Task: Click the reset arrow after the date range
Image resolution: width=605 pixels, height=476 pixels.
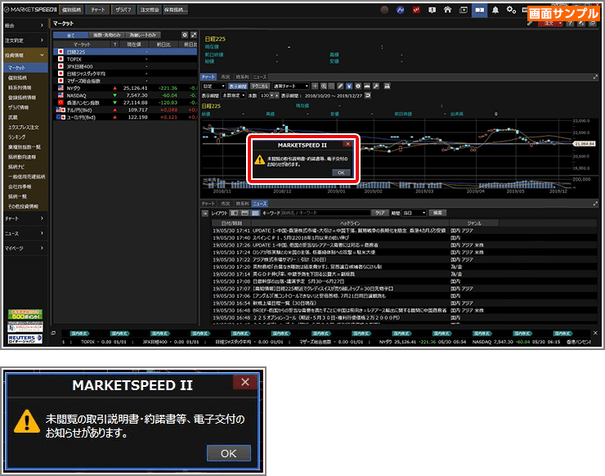Action: click(368, 96)
